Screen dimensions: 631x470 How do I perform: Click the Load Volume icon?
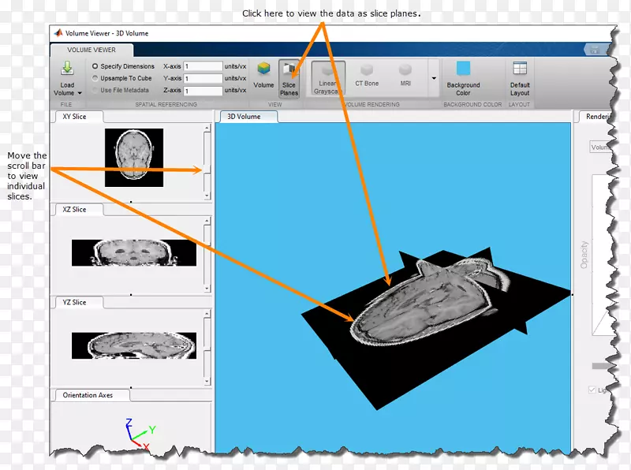point(67,69)
